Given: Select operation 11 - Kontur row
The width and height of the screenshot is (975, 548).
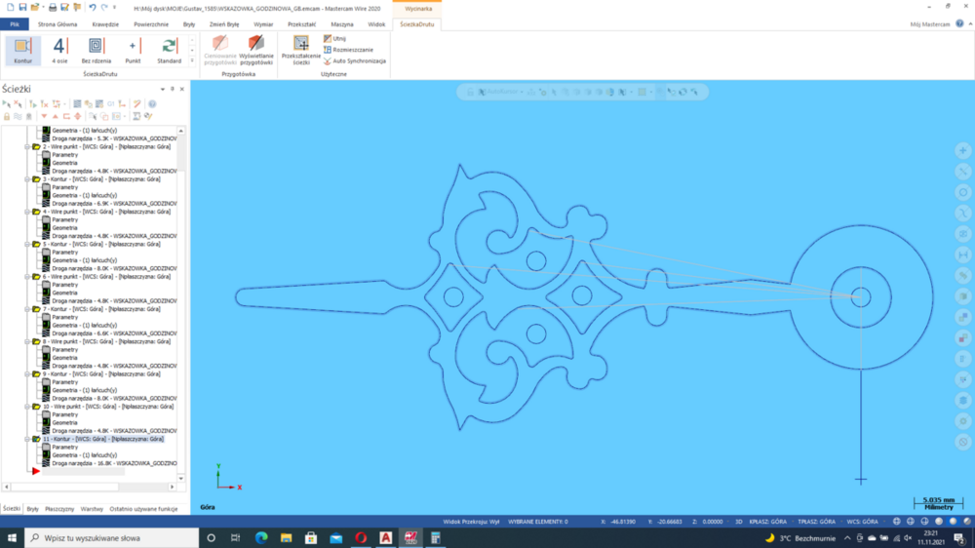Looking at the screenshot, I should coord(103,439).
